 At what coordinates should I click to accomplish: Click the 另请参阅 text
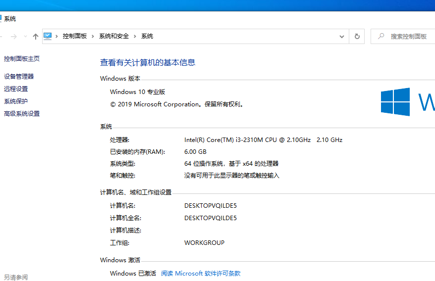(16, 277)
